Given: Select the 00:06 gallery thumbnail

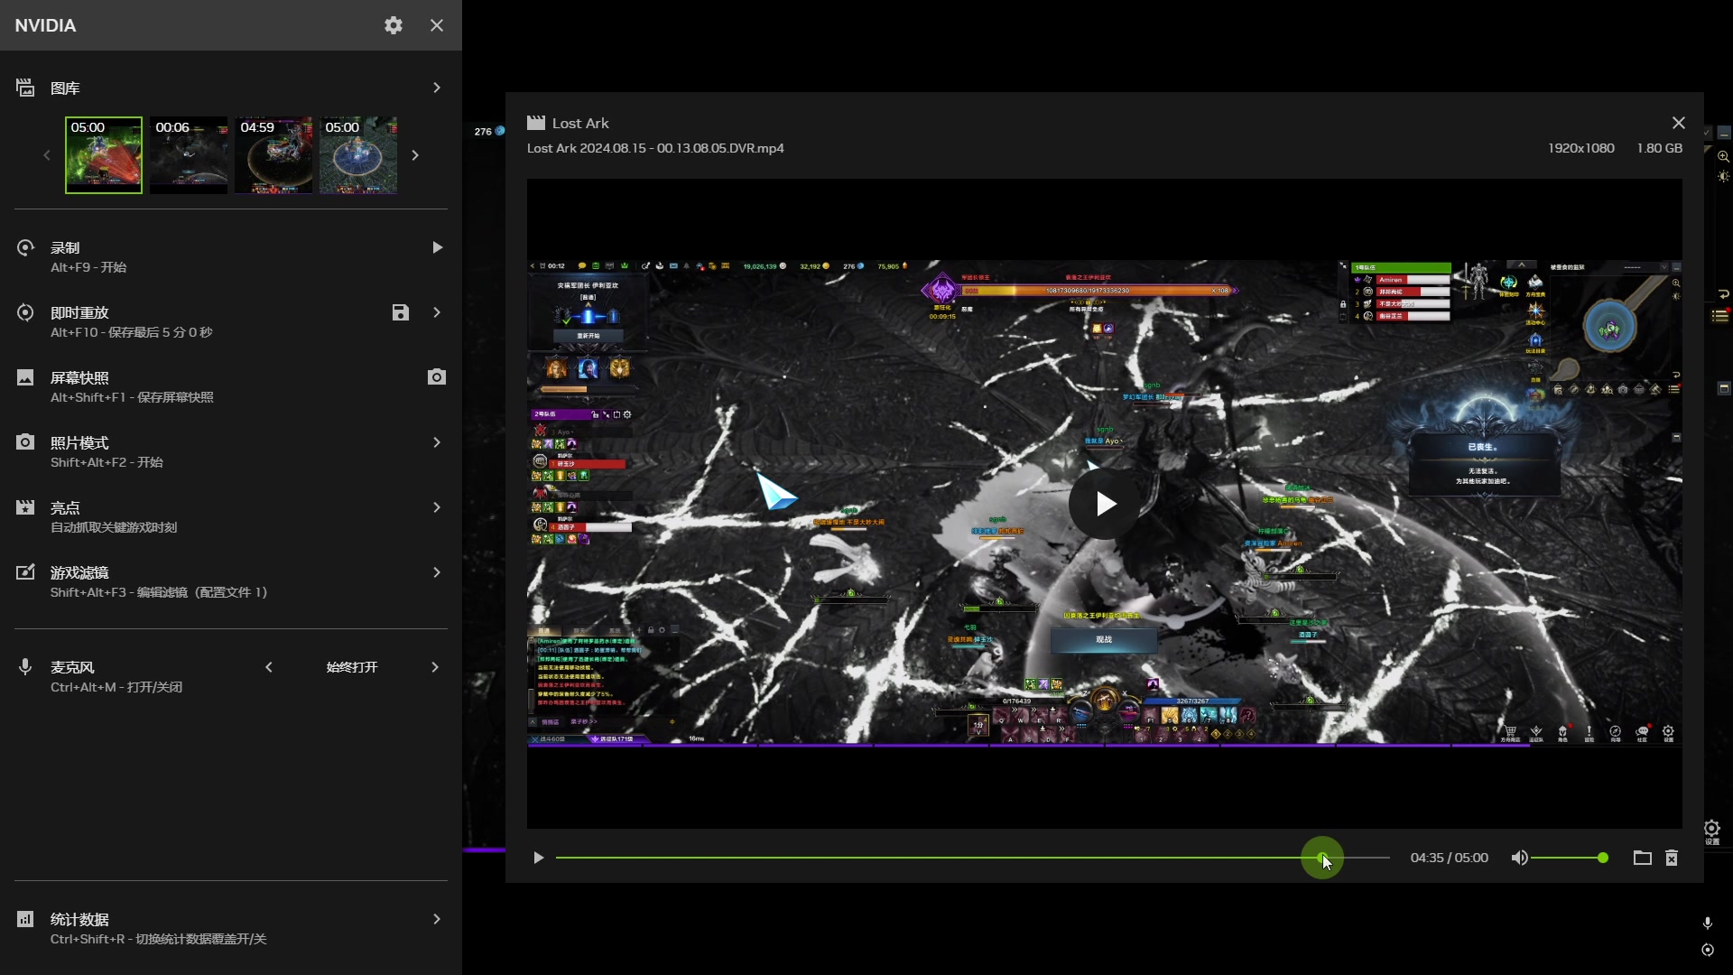Looking at the screenshot, I should click(189, 155).
